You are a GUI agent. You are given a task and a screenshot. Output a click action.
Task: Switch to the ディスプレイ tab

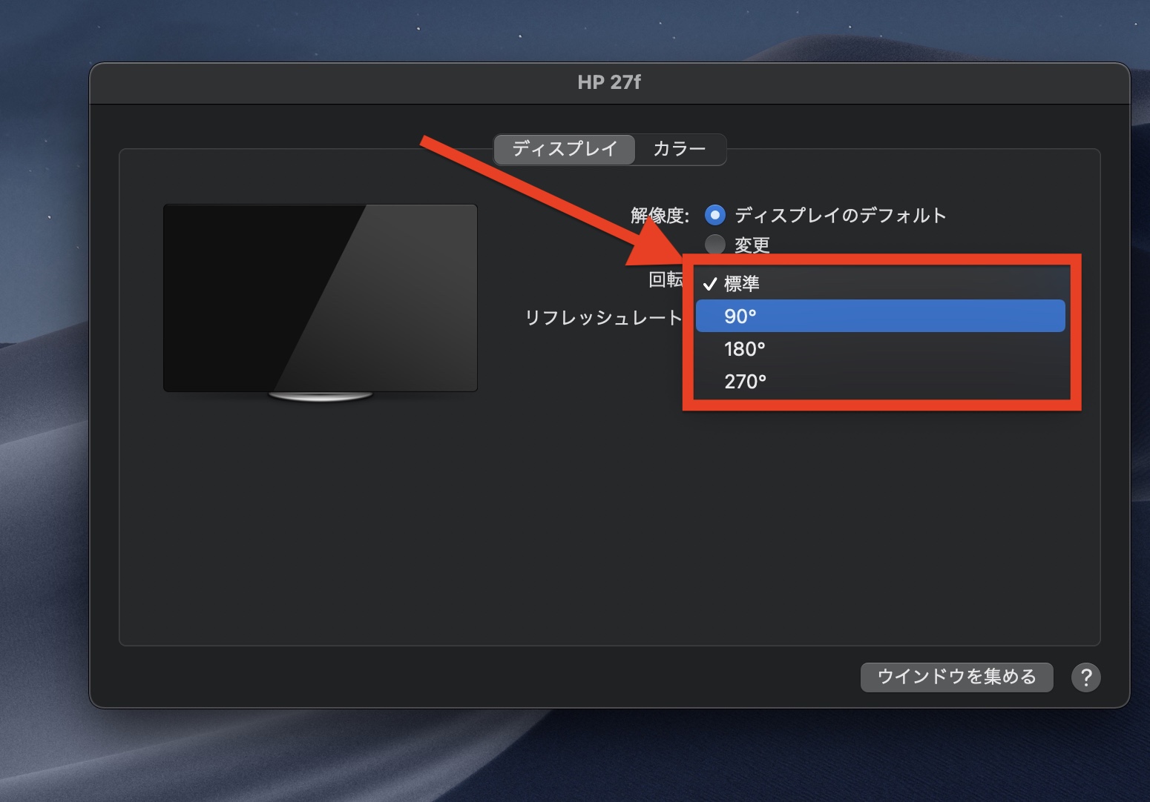tap(565, 149)
